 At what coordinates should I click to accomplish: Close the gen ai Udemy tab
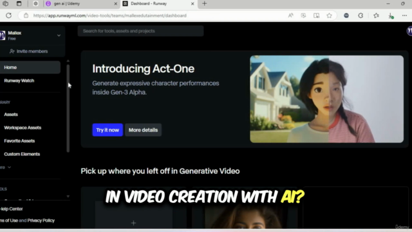click(116, 4)
